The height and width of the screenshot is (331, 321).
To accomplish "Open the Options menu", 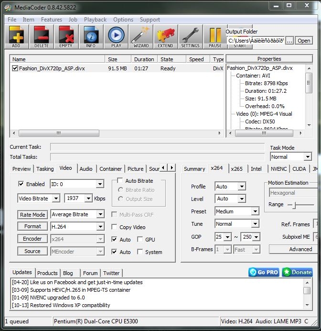I will tap(123, 20).
